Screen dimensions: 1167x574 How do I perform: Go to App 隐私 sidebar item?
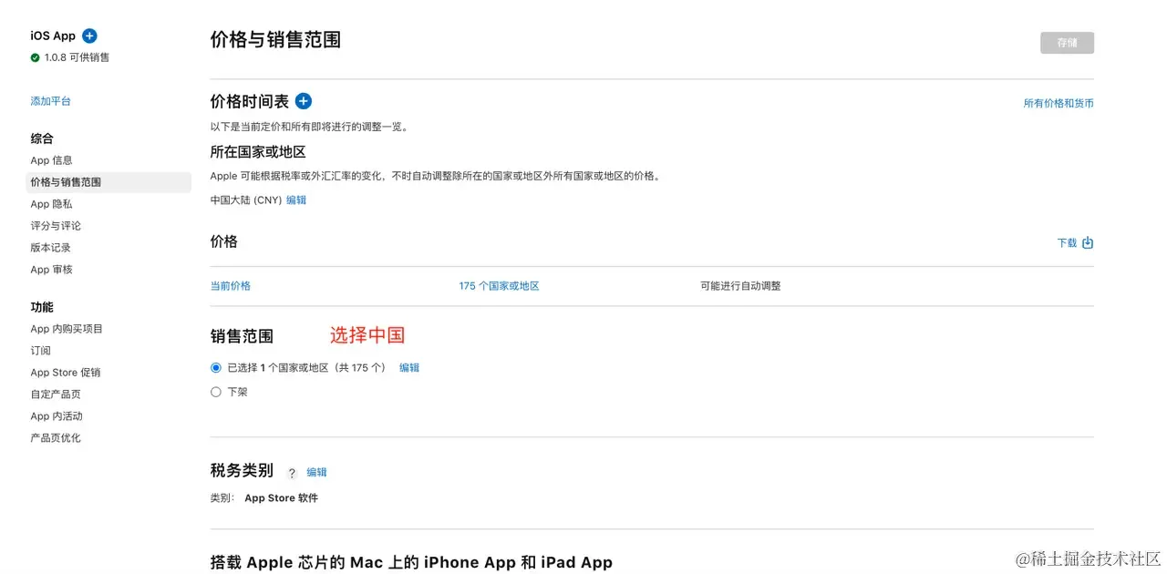[x=51, y=204]
